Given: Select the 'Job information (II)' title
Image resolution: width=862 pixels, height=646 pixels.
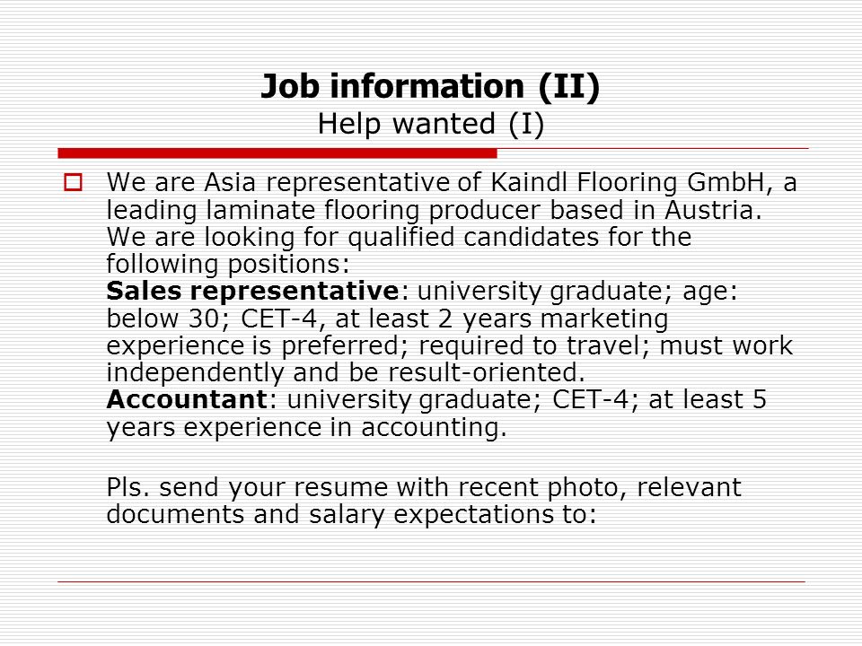Looking at the screenshot, I should [x=430, y=86].
